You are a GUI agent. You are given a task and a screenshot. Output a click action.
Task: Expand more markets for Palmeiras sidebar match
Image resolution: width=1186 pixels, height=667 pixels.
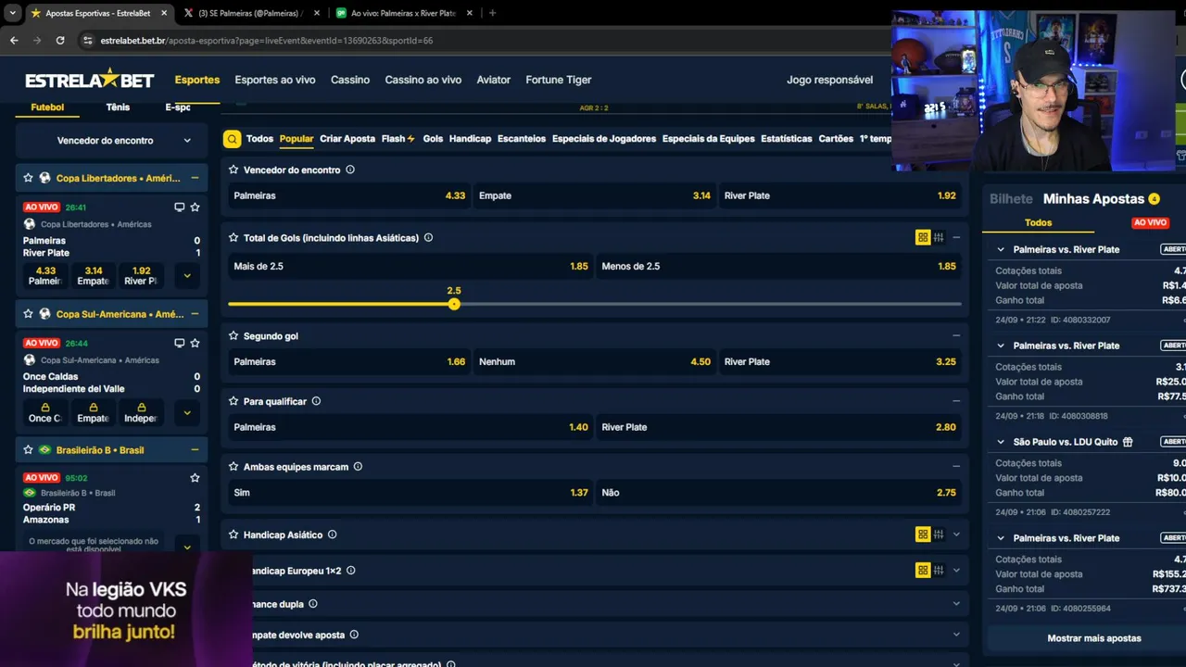(x=187, y=275)
